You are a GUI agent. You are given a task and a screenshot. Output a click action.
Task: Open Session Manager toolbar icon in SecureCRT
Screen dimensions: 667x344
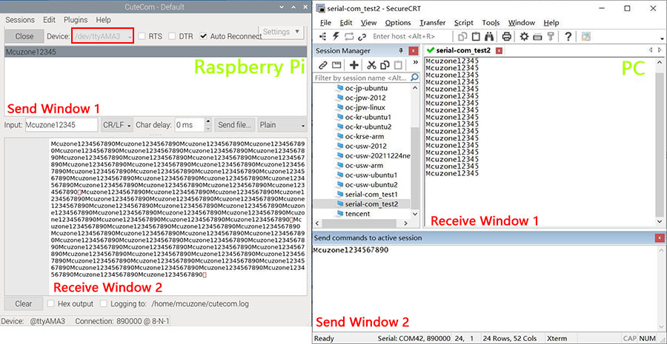(x=322, y=36)
